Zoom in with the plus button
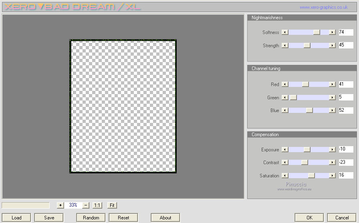Viewport: 359px width, 223px height. (60, 205)
